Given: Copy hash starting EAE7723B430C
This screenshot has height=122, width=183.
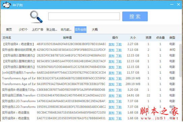Looking at the screenshot, I should (x=112, y=118).
